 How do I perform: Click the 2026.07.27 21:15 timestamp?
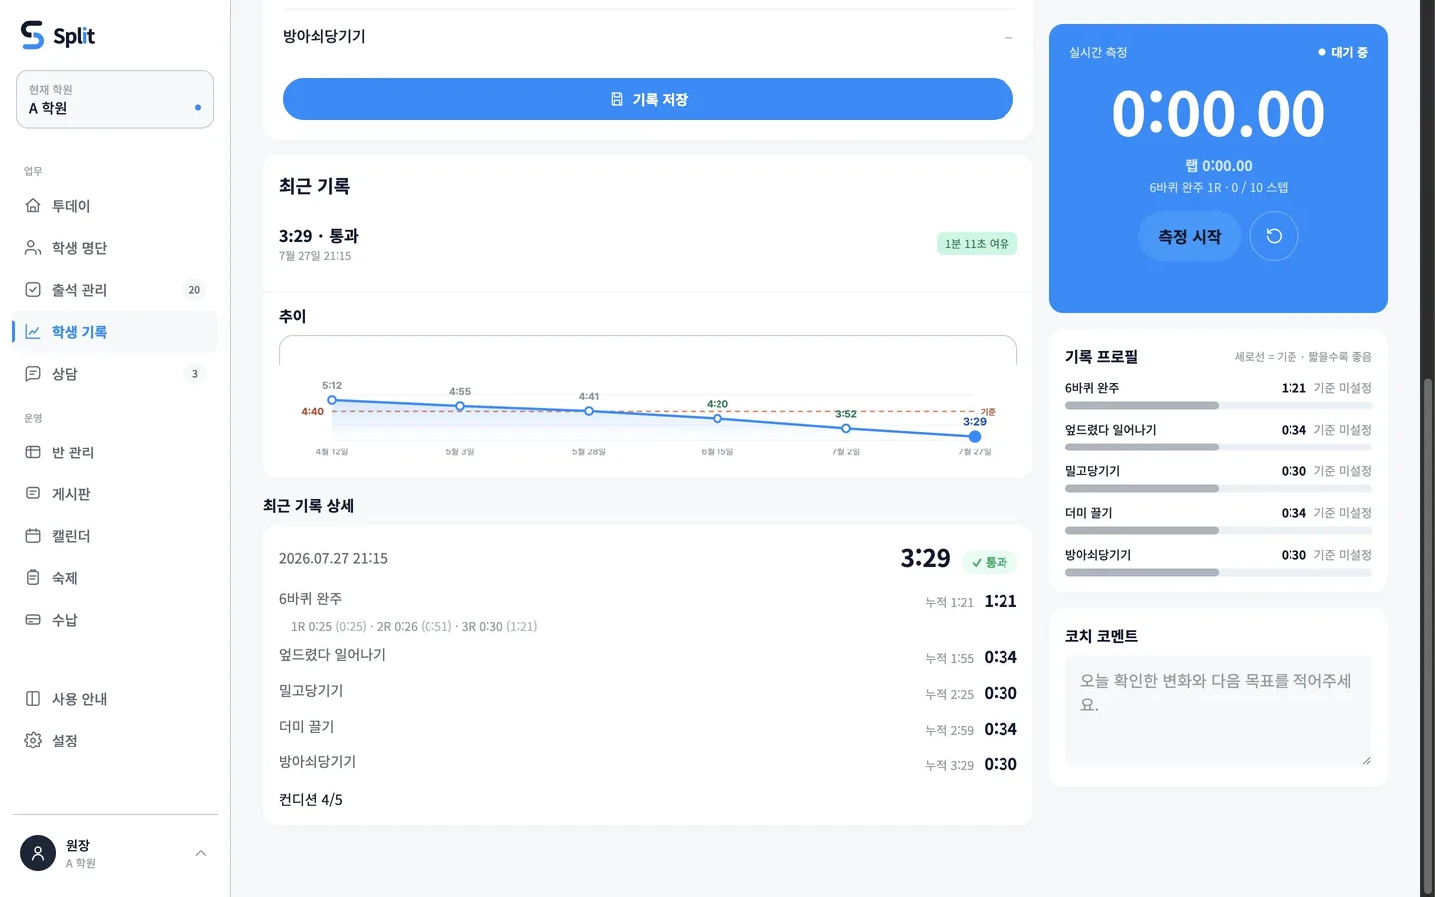[333, 559]
